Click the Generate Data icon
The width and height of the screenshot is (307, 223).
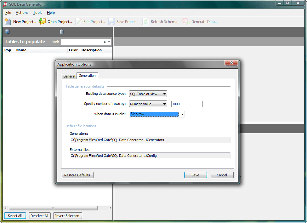click(x=186, y=21)
